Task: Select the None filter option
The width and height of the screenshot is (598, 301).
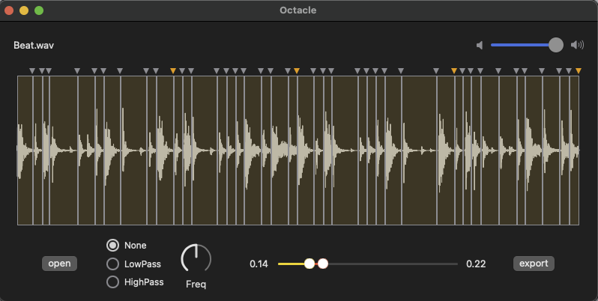Action: (x=113, y=245)
